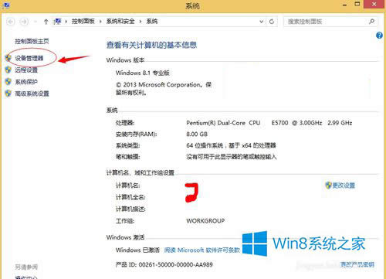386x279 pixels.
Task: Click 更改产品密钥 link
Action: pos(357,264)
